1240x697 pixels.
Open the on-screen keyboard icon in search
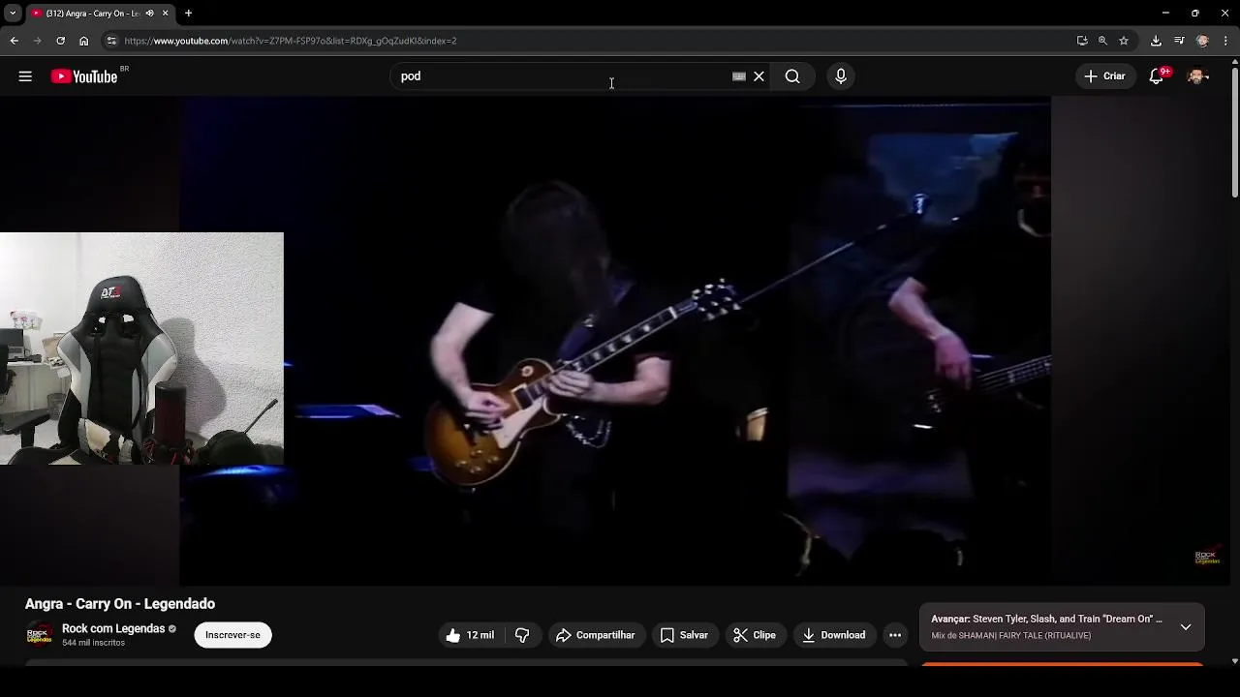(739, 76)
